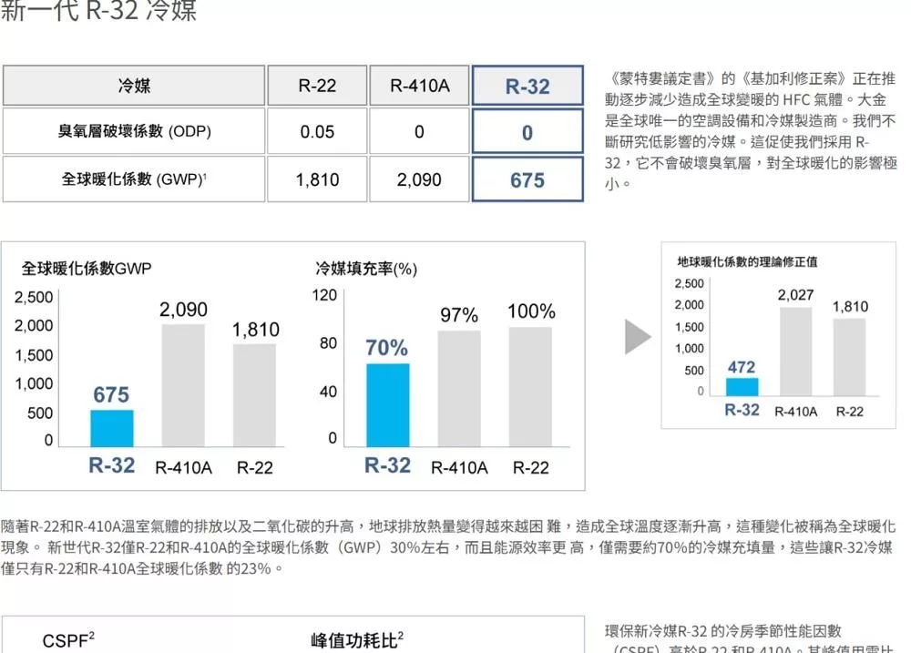Select the R-32 ODP cell showing 0

[527, 132]
